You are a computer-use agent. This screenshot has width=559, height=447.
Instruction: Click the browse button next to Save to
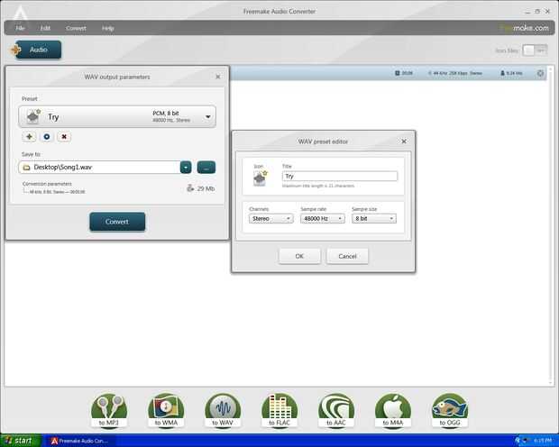point(206,168)
